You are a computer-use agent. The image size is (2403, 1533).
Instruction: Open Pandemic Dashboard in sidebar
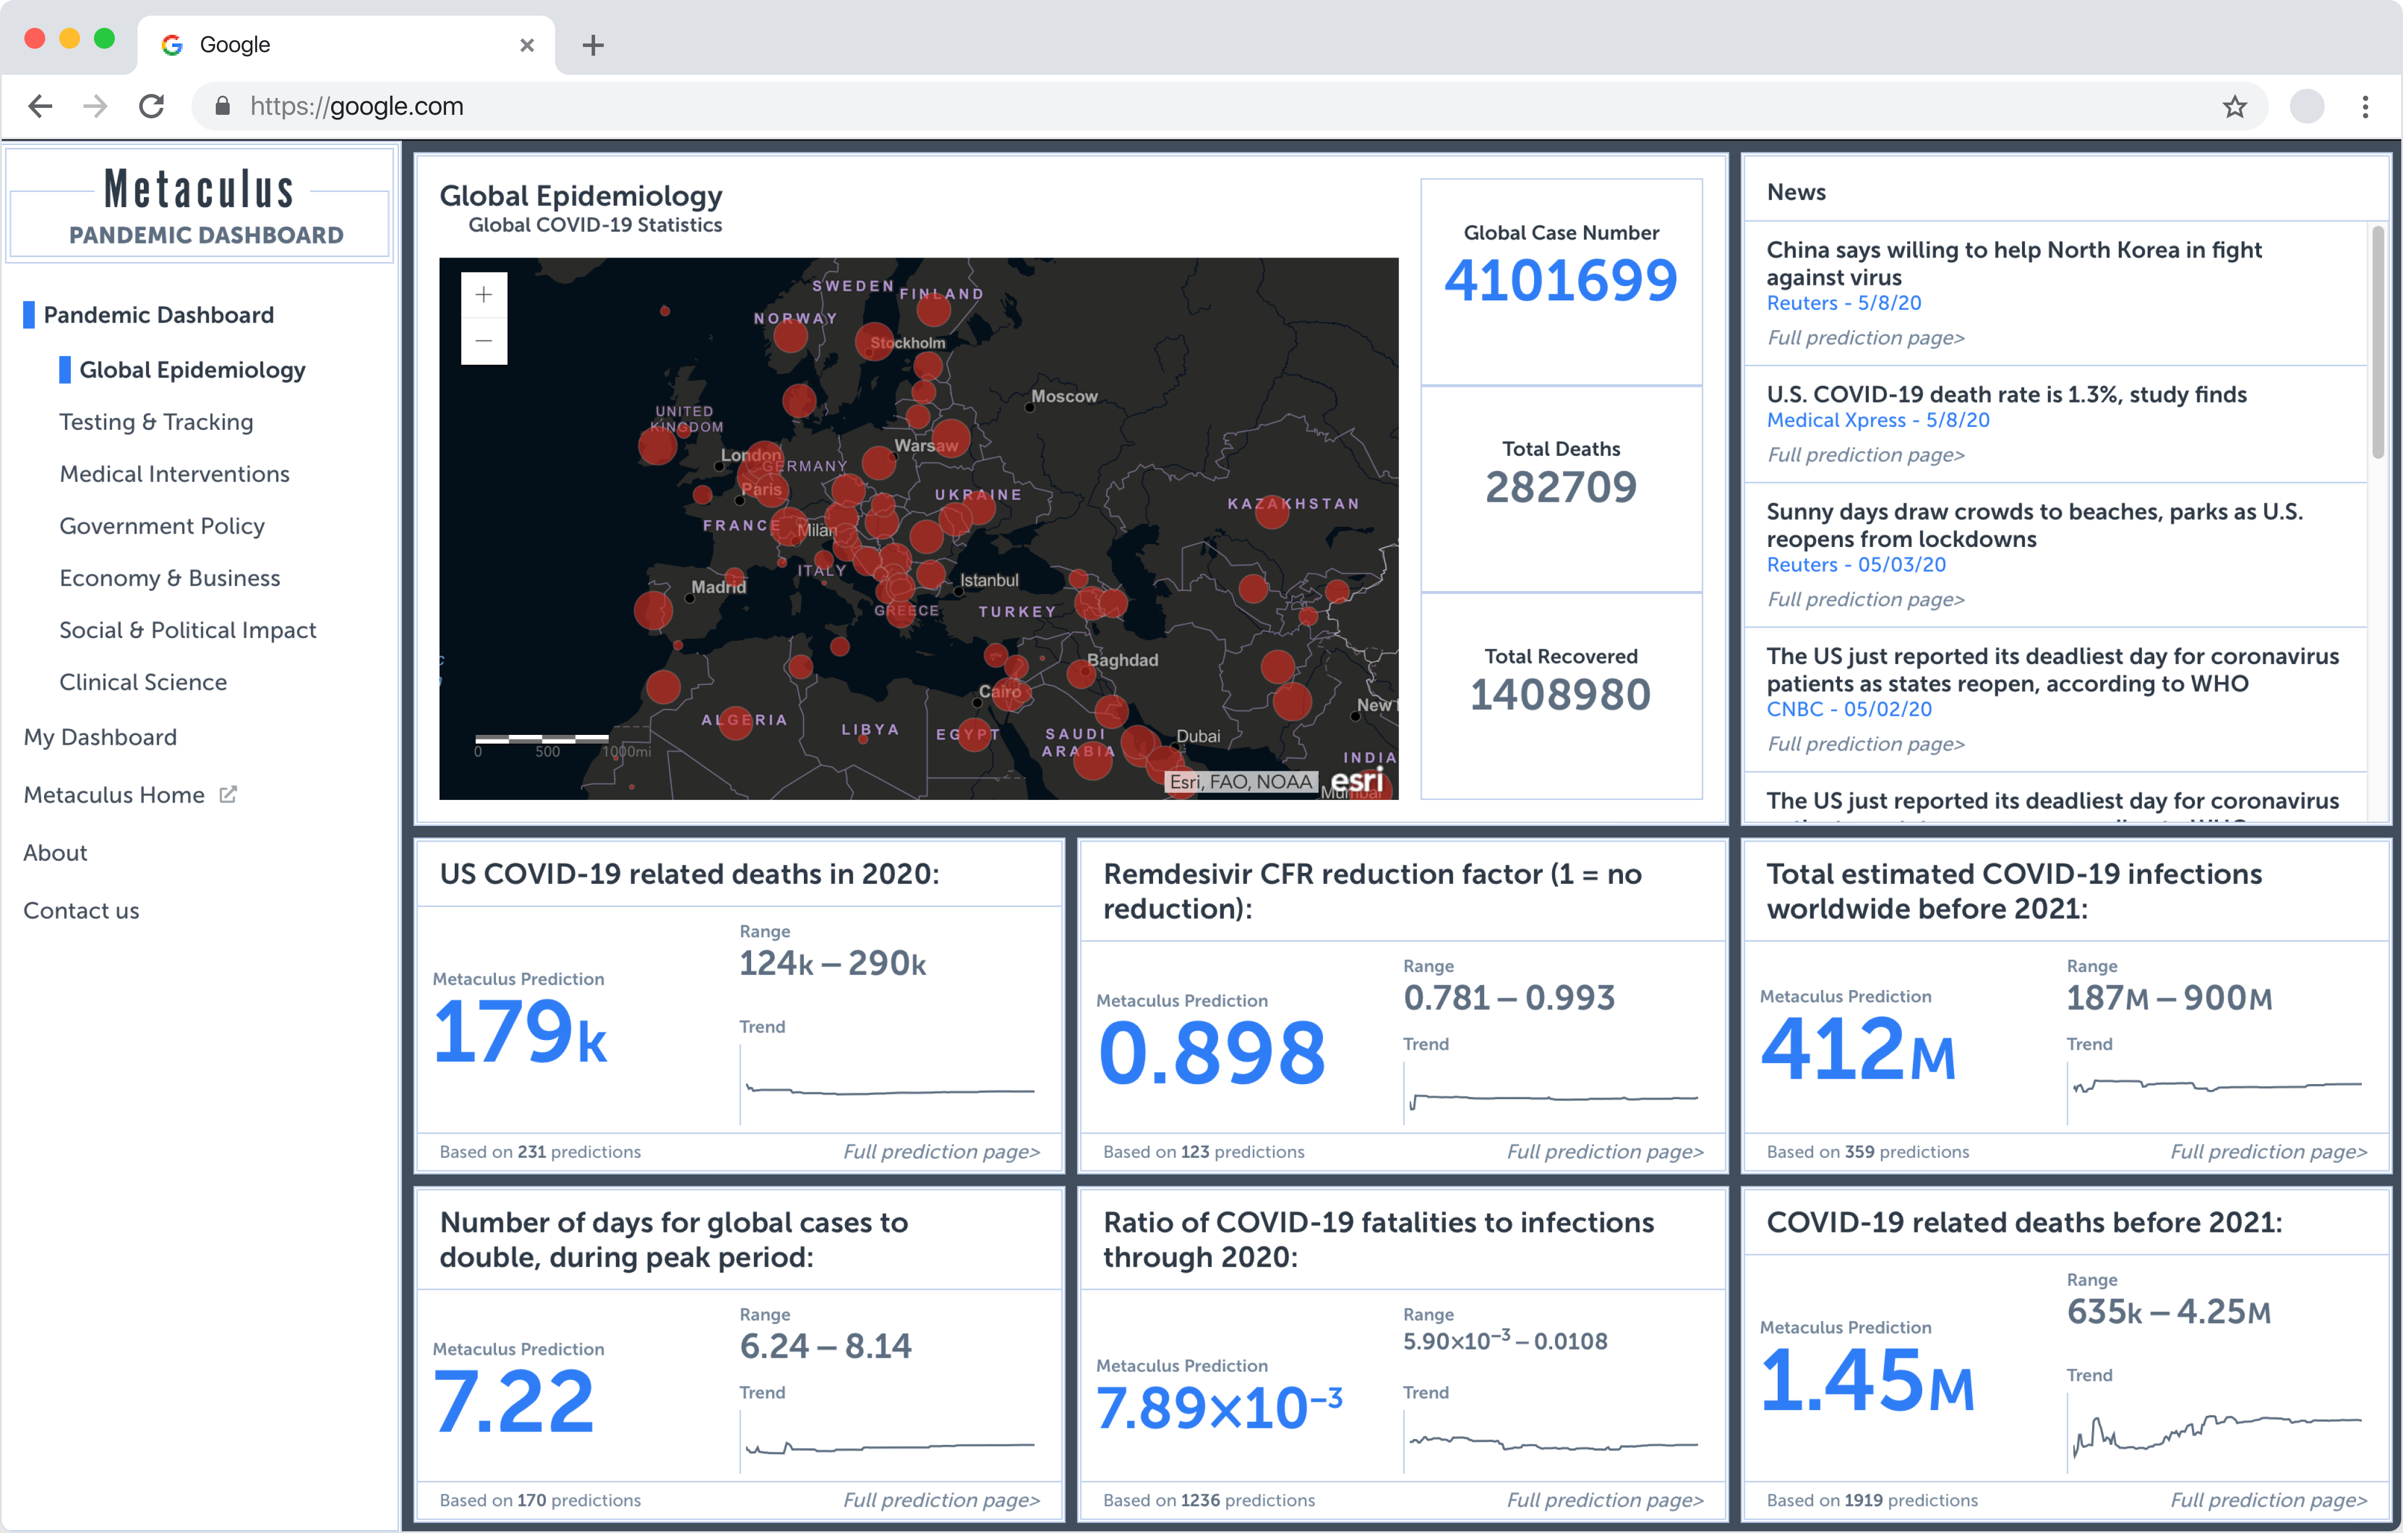[x=159, y=316]
